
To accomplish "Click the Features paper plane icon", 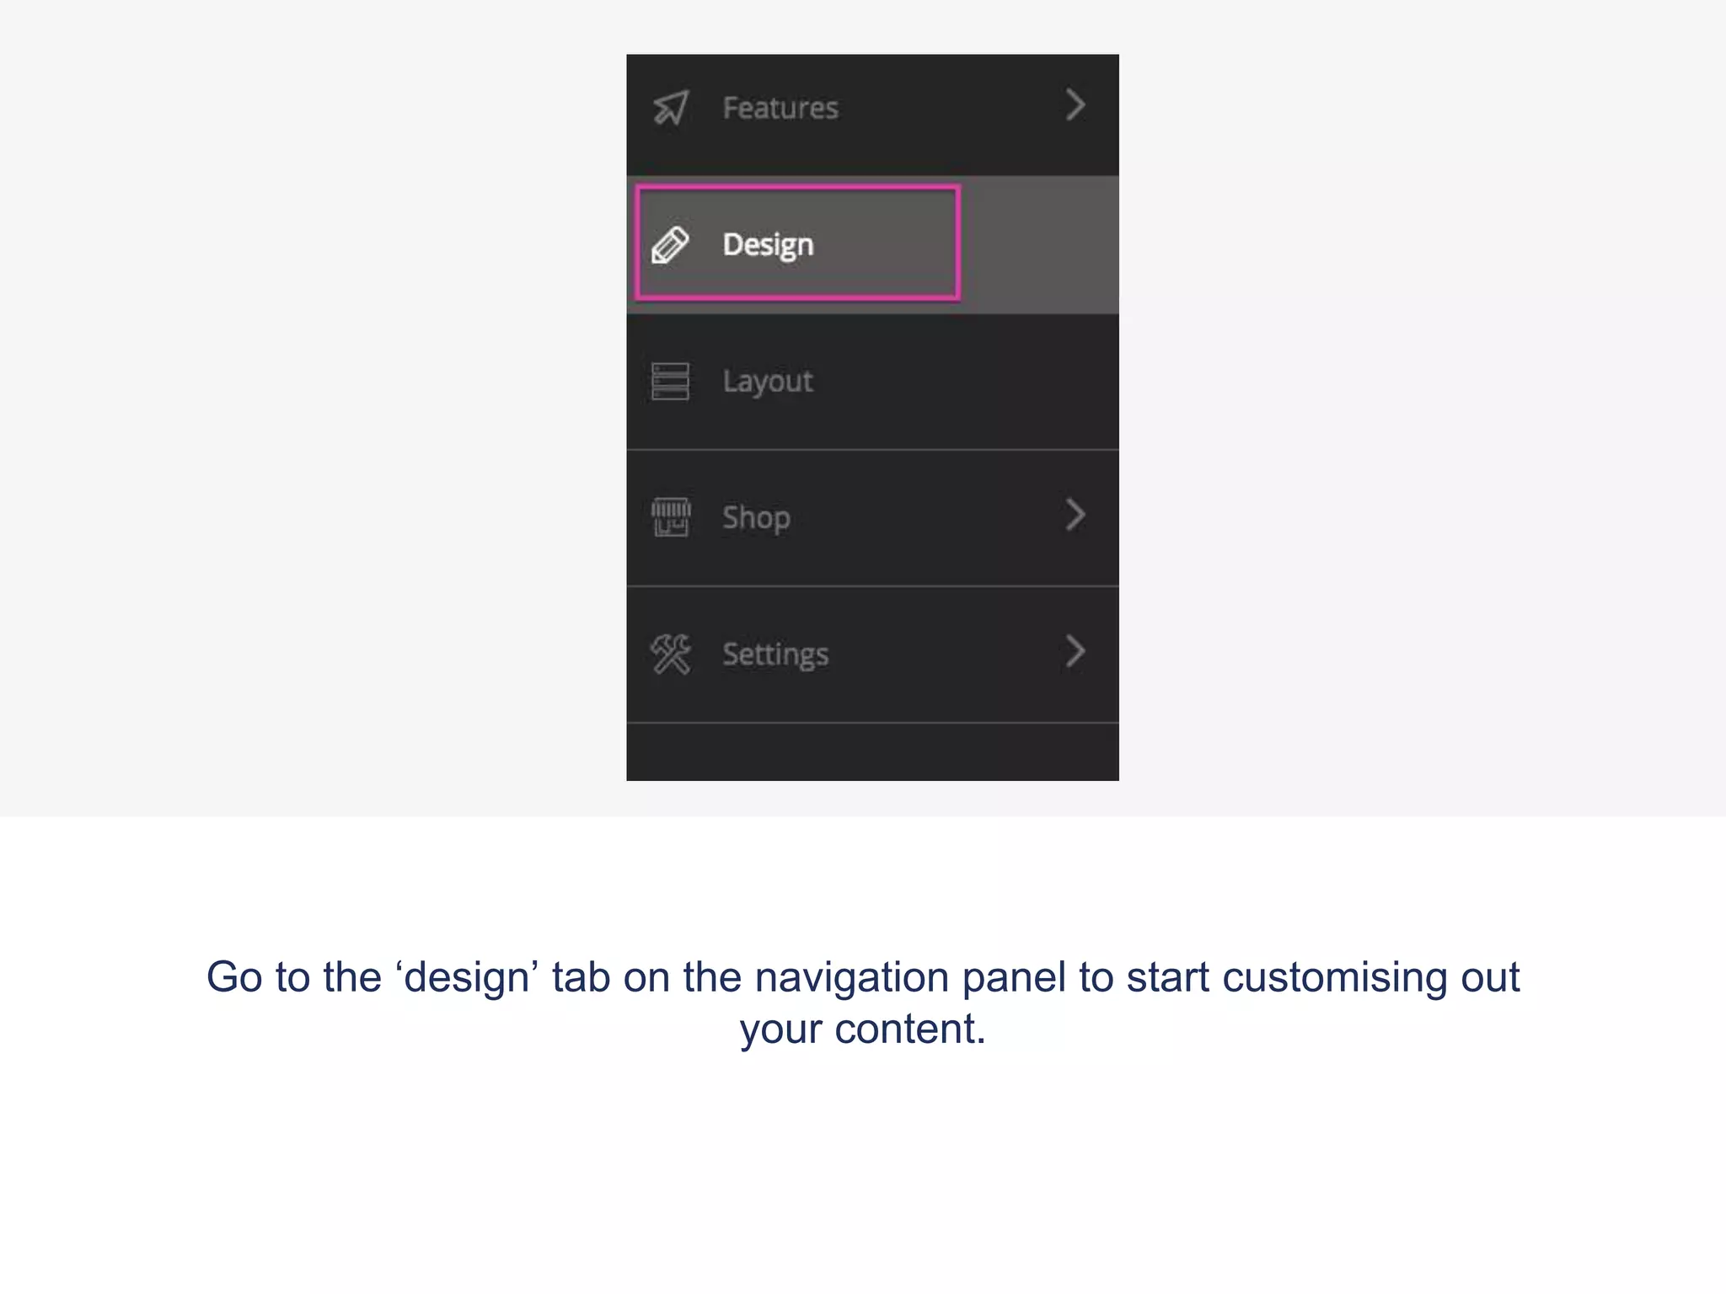I will pyautogui.click(x=671, y=108).
